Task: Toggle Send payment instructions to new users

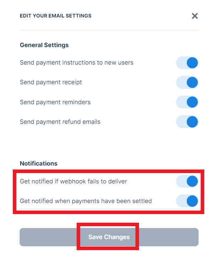Action: coord(187,63)
